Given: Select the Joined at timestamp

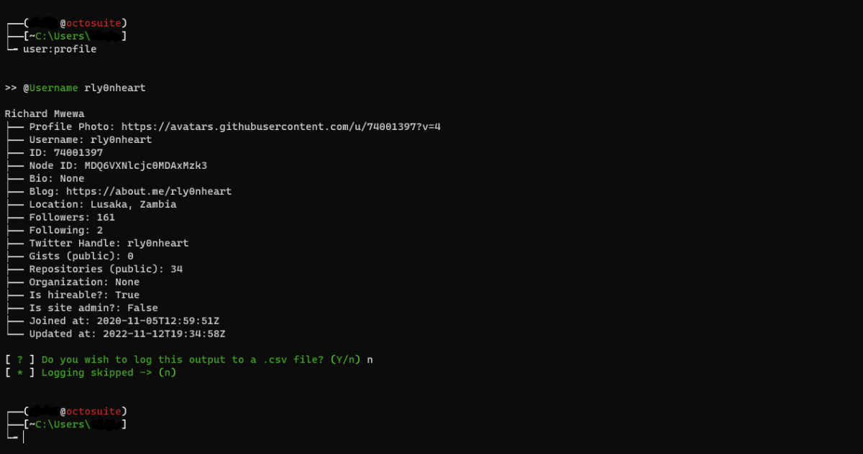Looking at the screenshot, I should click(161, 320).
